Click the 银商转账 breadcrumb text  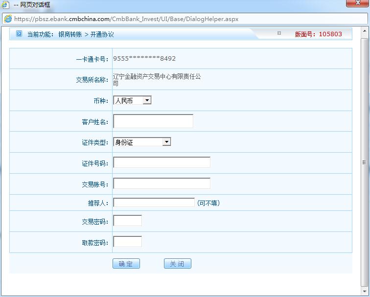coord(70,34)
